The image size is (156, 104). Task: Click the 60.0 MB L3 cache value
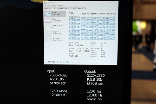[x=103, y=56]
